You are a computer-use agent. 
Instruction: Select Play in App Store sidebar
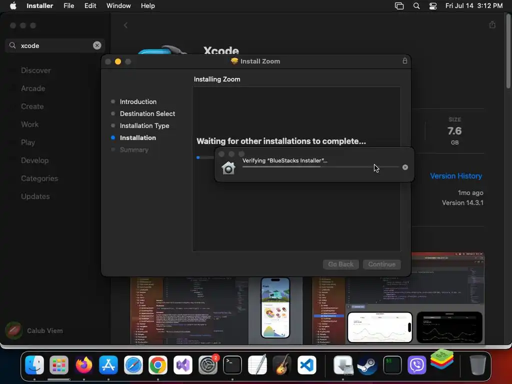coord(28,142)
